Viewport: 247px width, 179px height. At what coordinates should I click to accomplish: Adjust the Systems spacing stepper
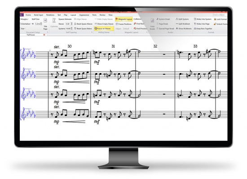coord(72,29)
